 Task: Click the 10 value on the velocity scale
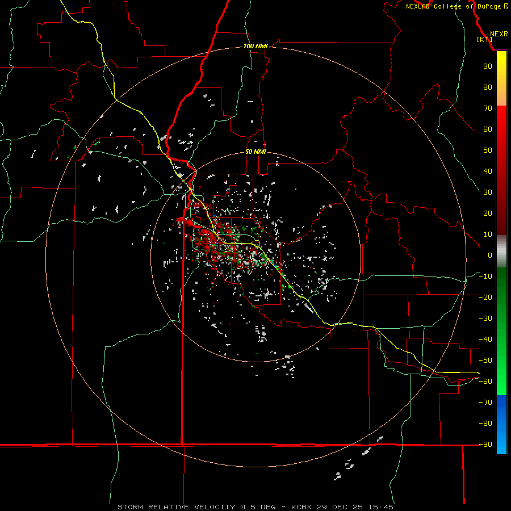pyautogui.click(x=488, y=234)
